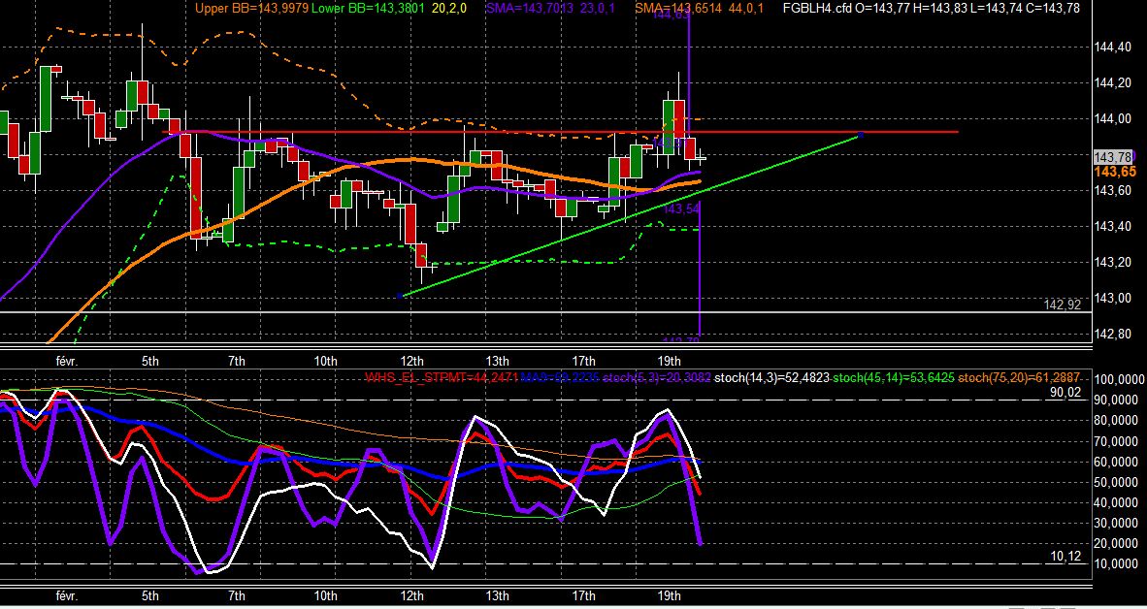Click the 143,40 price axis label

click(x=1115, y=226)
